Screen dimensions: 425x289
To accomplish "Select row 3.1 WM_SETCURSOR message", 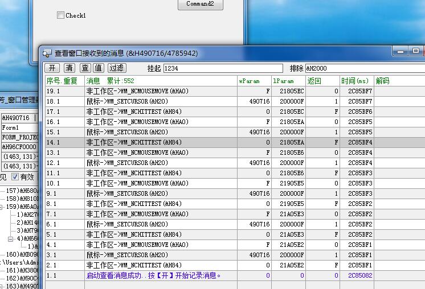I will pos(235,255).
